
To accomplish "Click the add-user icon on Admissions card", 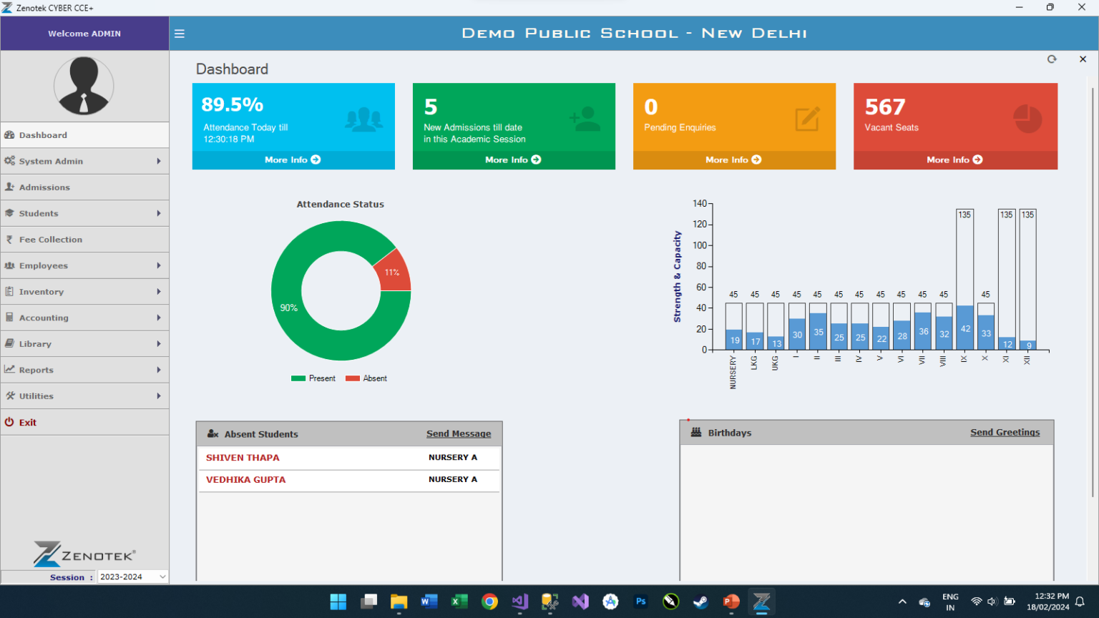I will coord(585,119).
